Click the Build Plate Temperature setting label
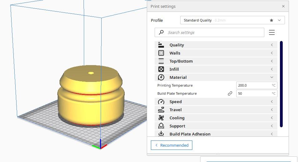The width and height of the screenshot is (298, 162). pyautogui.click(x=177, y=93)
